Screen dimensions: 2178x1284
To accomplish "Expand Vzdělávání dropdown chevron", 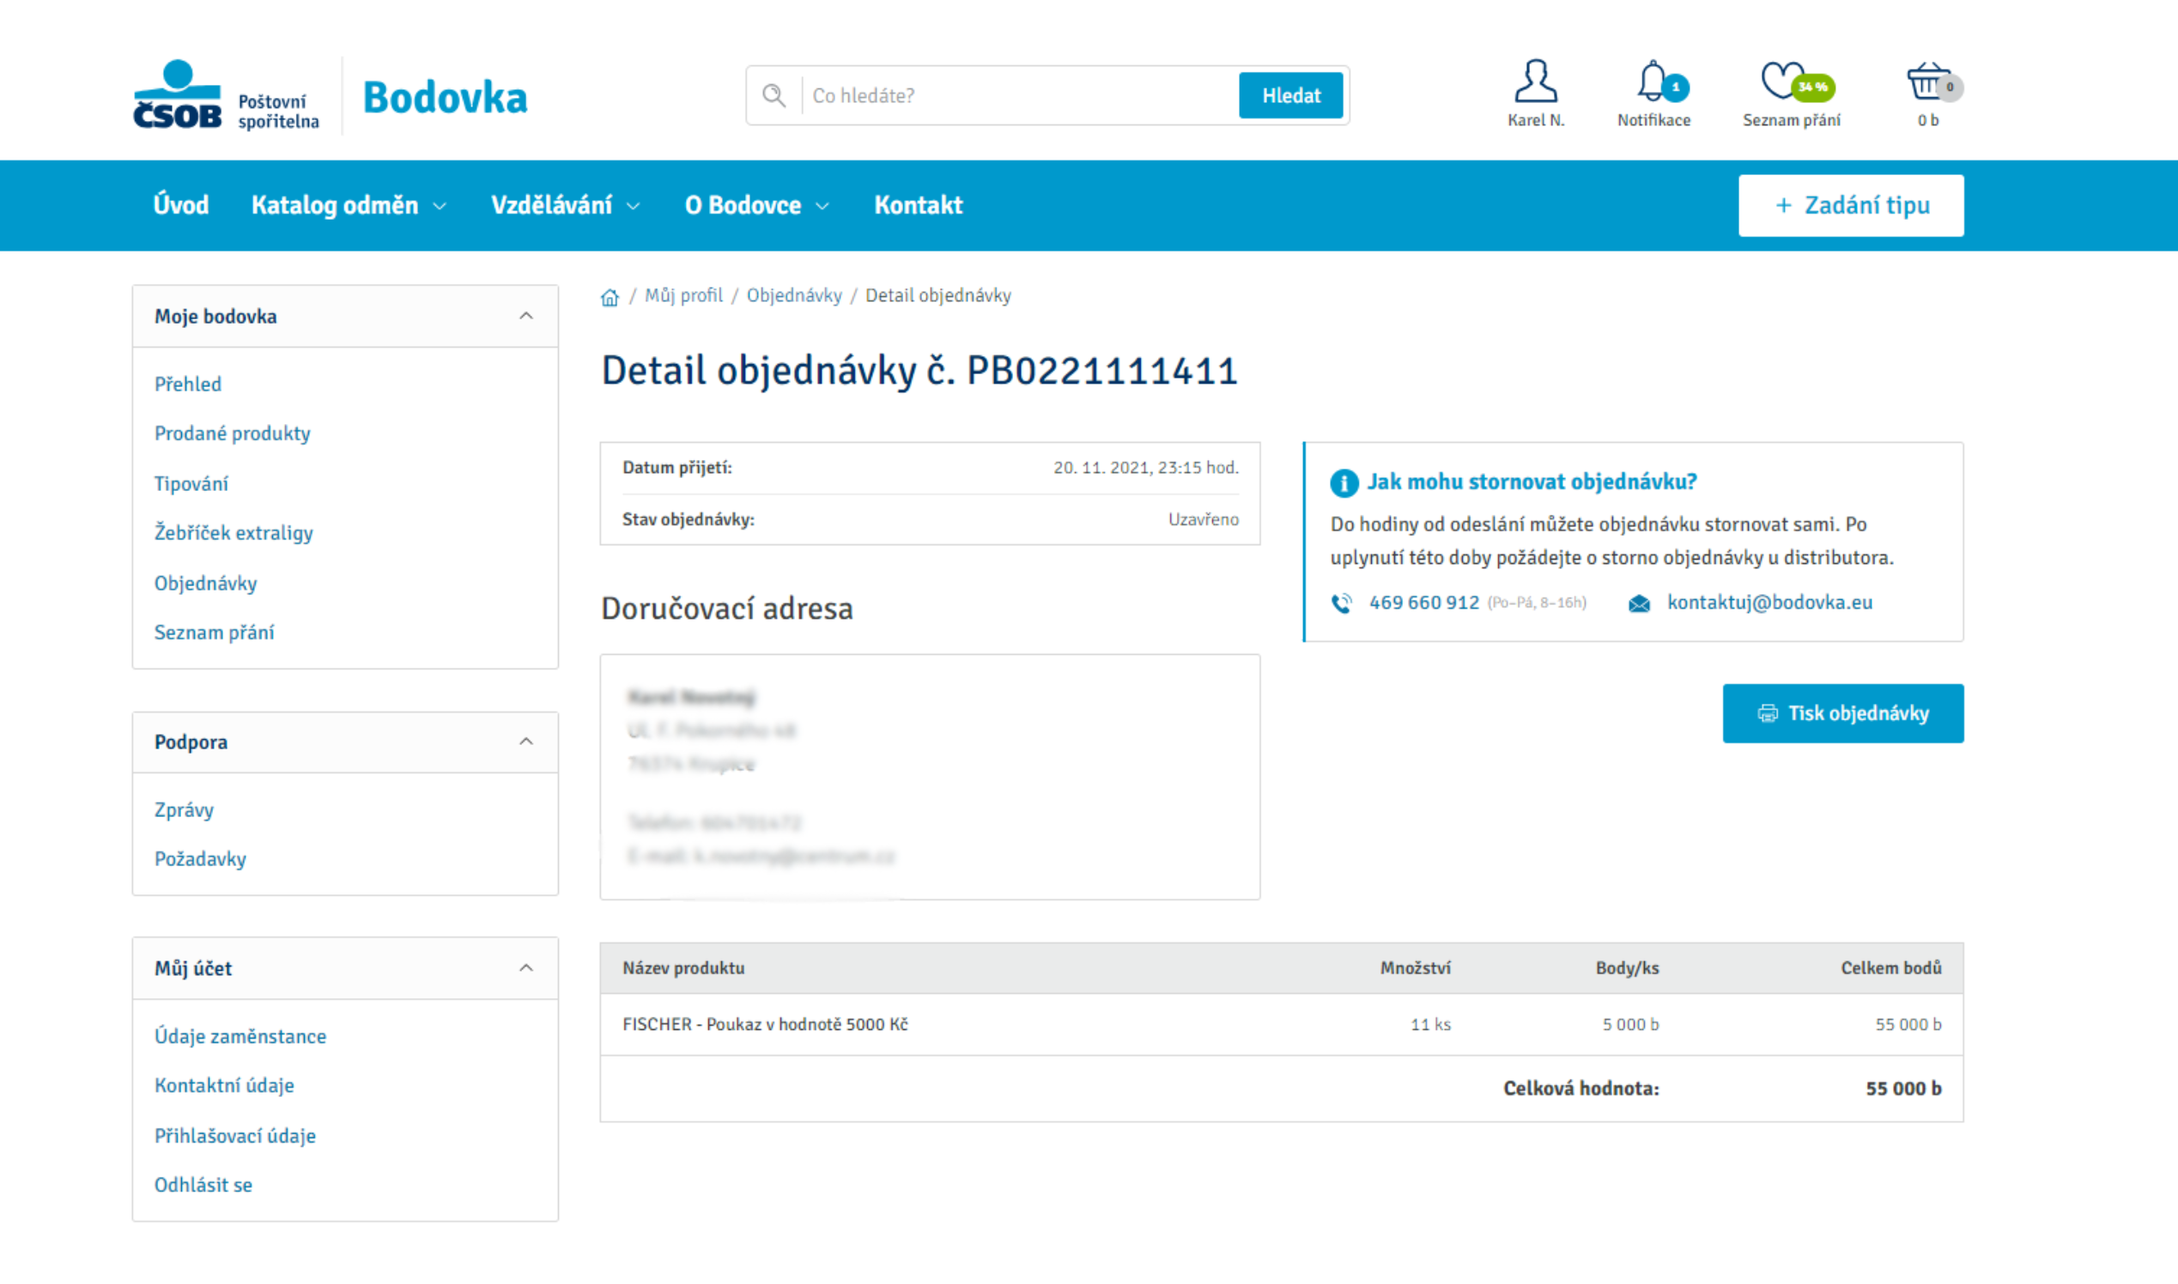I will tap(633, 206).
